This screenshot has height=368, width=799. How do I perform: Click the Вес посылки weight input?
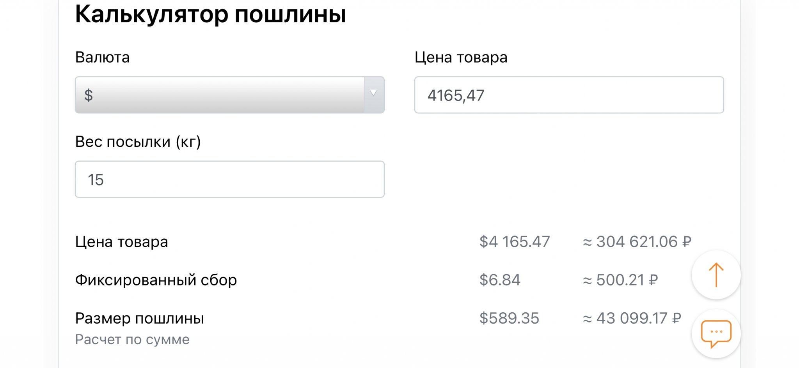click(x=229, y=179)
